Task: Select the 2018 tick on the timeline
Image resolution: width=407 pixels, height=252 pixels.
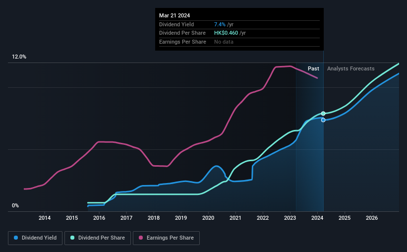Action: (x=154, y=218)
